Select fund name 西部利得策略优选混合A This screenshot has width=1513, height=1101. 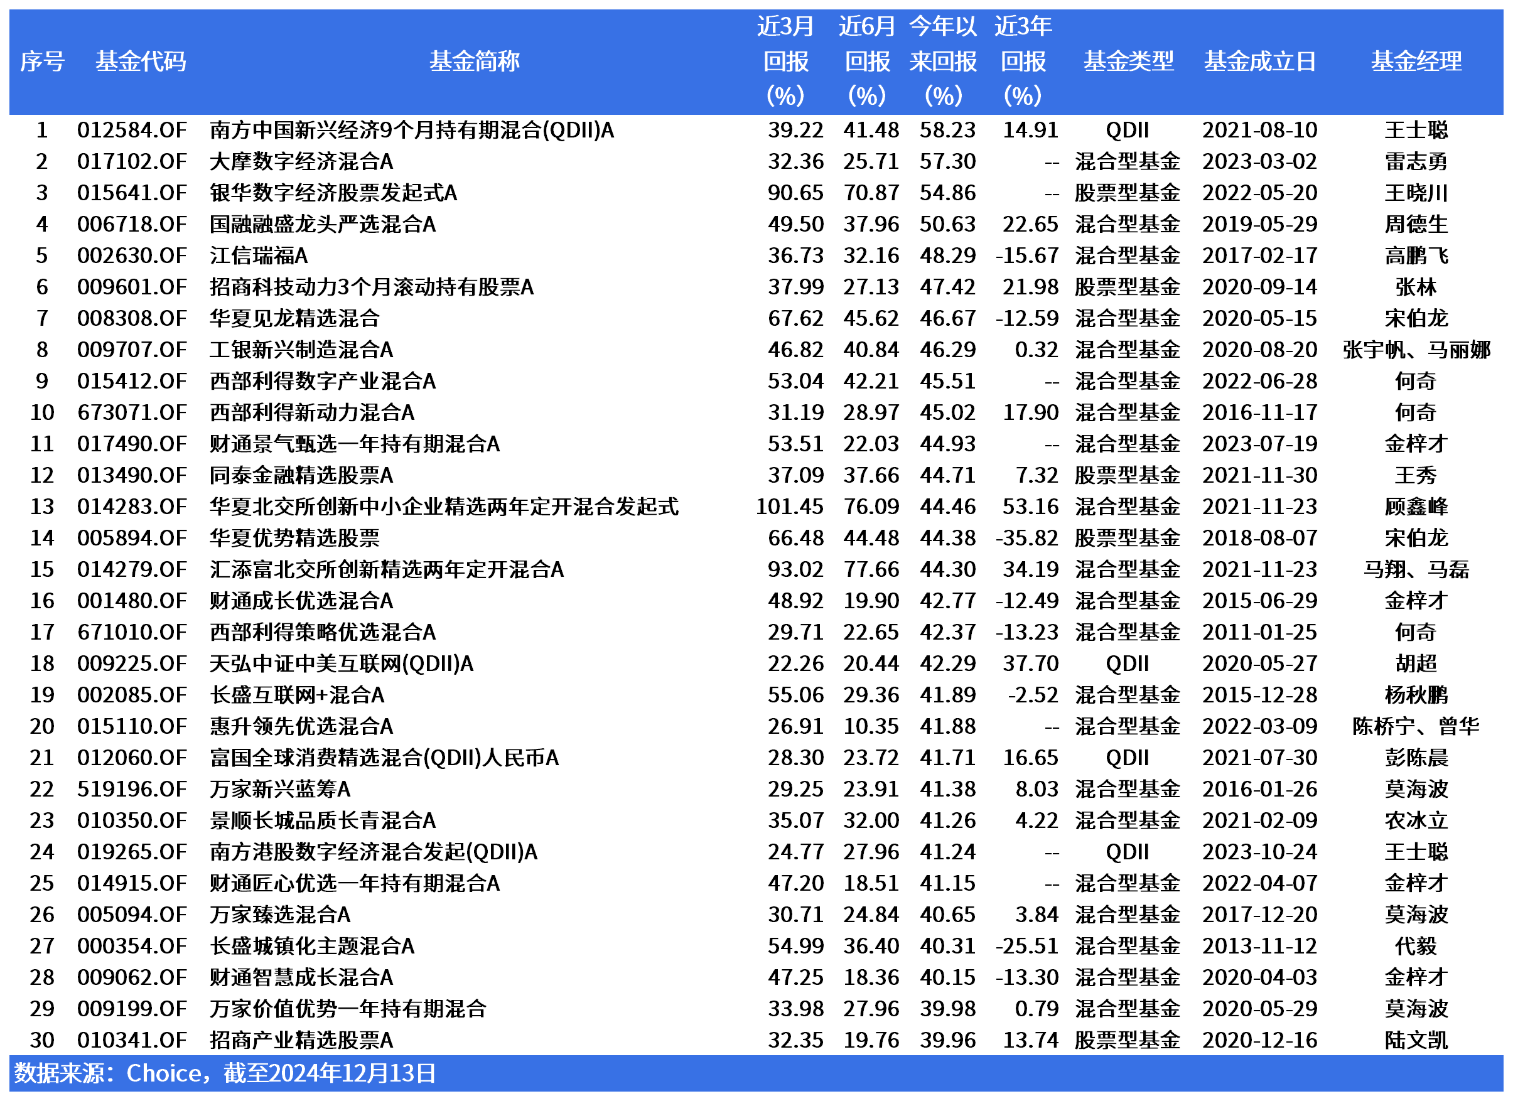pos(322,631)
